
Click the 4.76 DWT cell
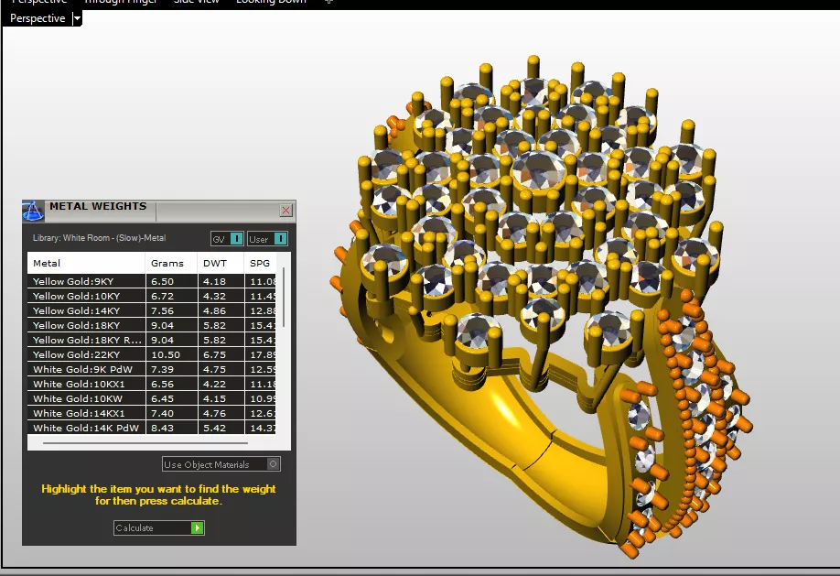221,414
